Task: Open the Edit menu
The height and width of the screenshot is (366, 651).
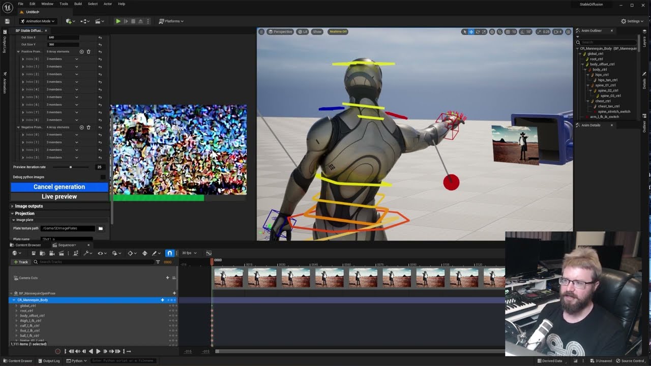Action: coord(32,4)
